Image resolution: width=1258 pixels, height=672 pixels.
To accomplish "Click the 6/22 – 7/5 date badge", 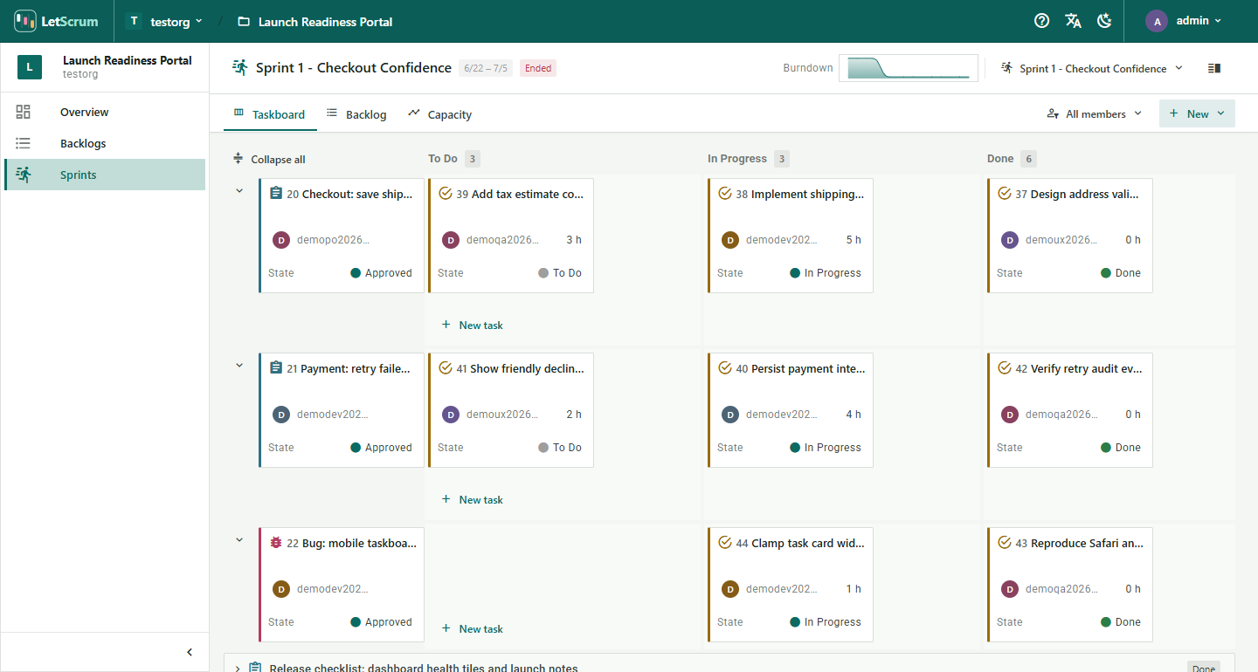I will [486, 68].
